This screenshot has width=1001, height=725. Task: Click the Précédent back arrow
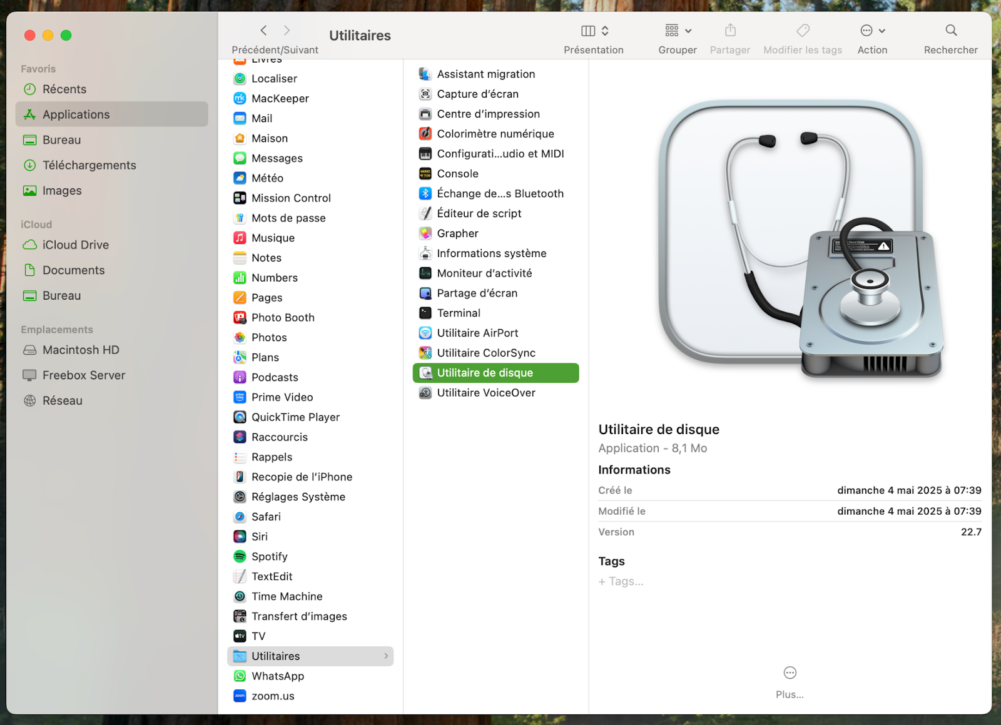point(263,30)
